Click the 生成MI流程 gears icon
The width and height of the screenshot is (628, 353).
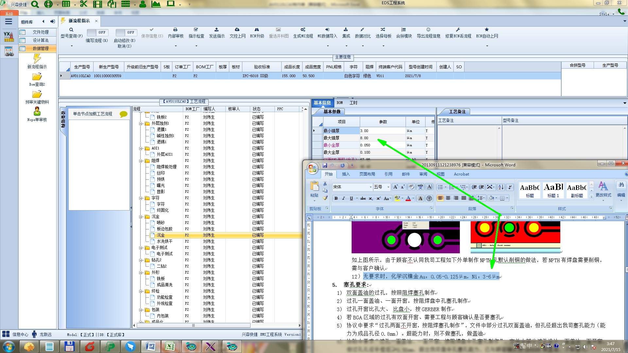pyautogui.click(x=303, y=30)
